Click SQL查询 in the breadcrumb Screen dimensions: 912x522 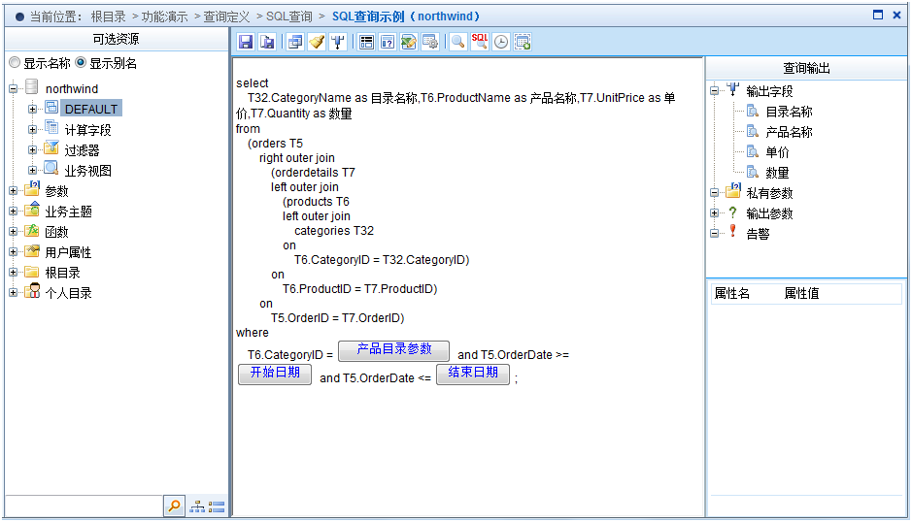point(289,16)
